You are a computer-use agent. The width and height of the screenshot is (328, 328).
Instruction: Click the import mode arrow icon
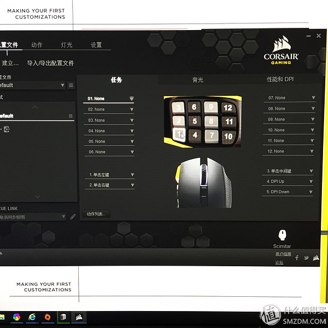[7, 129]
